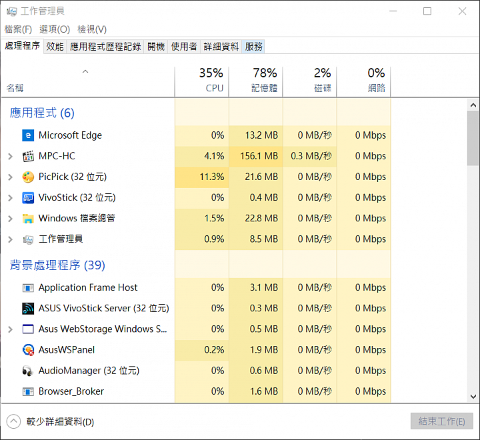Select the 工作管理員 process row name
Image resolution: width=480 pixels, height=440 pixels.
(x=61, y=239)
